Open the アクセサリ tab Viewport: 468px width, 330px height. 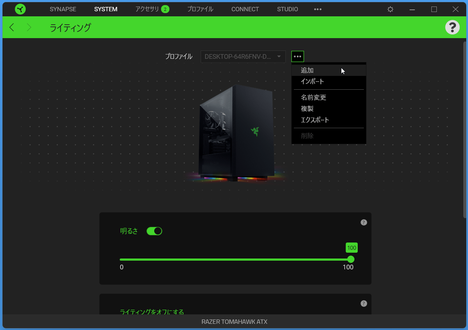(147, 9)
